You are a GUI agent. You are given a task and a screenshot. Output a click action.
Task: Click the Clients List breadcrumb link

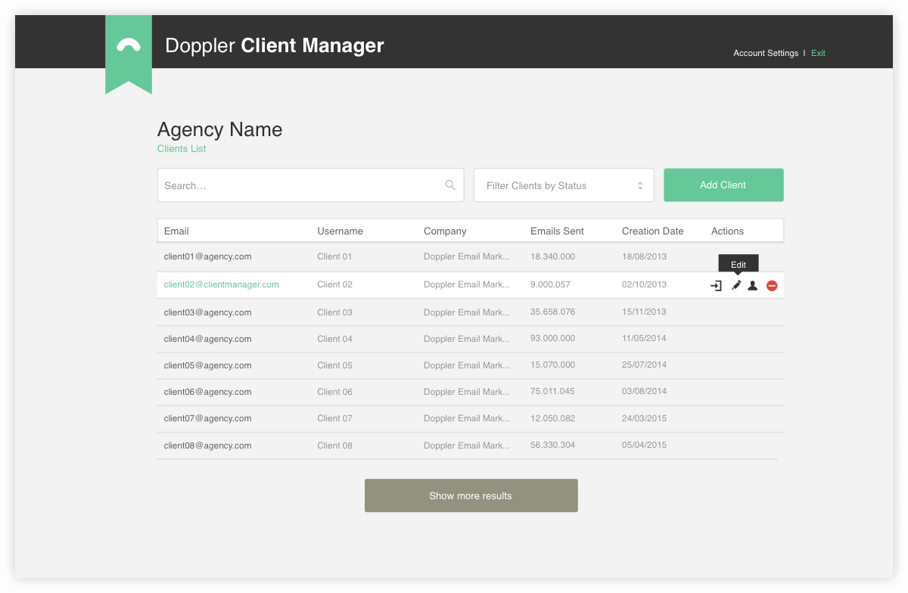[182, 148]
